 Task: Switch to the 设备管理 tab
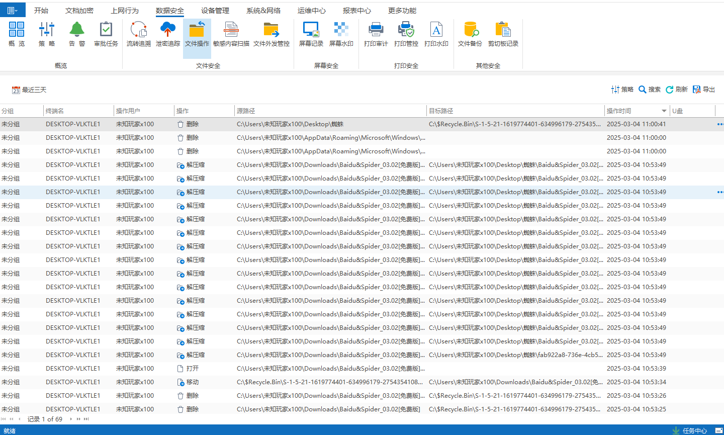pyautogui.click(x=215, y=11)
